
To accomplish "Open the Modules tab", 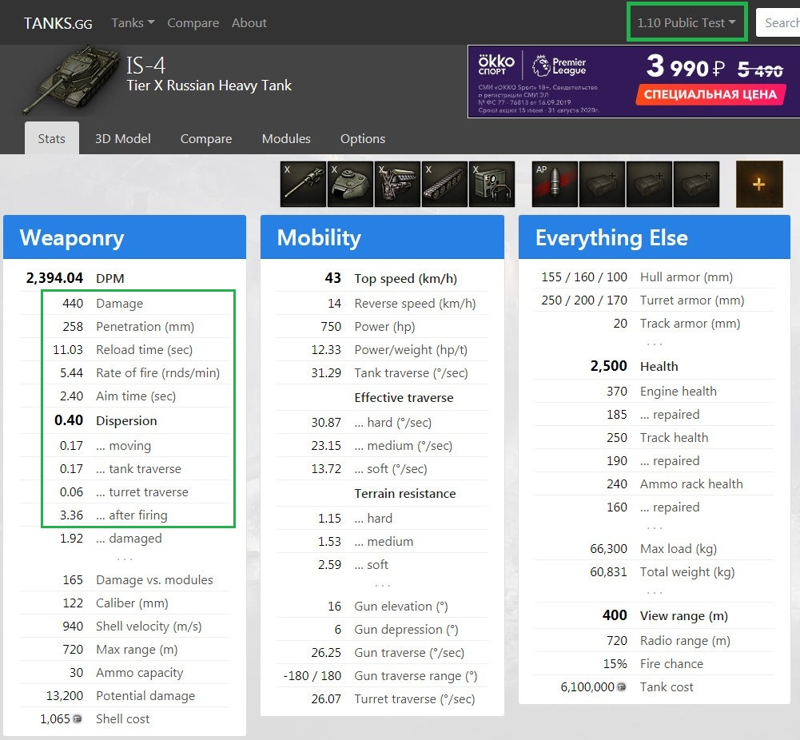I will (286, 139).
